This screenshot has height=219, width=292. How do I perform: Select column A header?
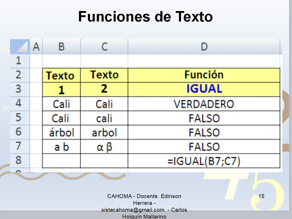pyautogui.click(x=36, y=47)
